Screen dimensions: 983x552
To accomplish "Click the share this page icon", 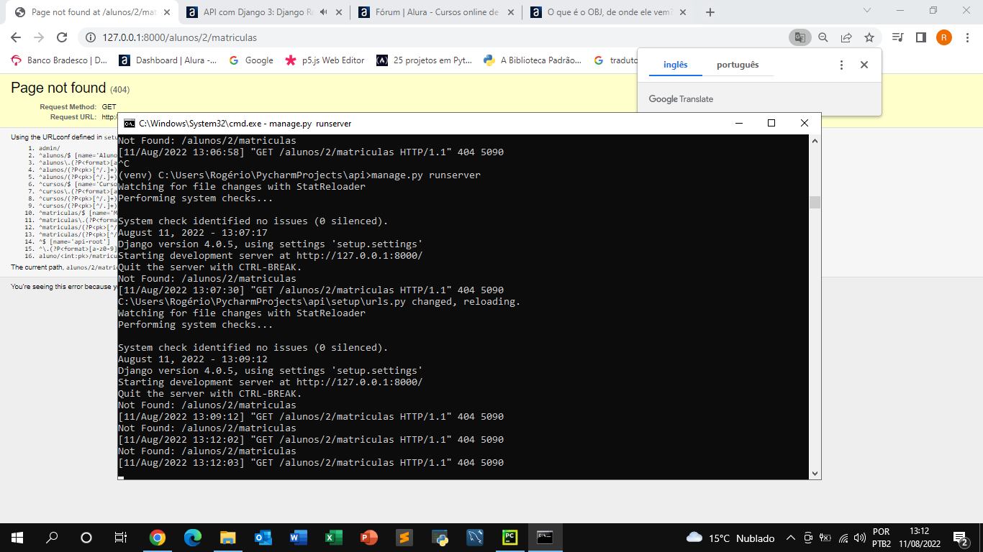I will pyautogui.click(x=846, y=37).
